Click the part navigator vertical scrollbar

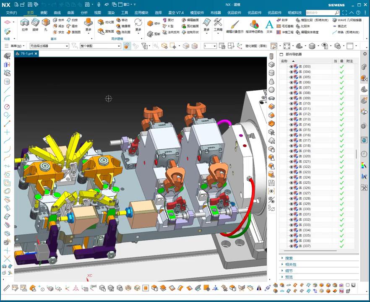click(x=357, y=154)
